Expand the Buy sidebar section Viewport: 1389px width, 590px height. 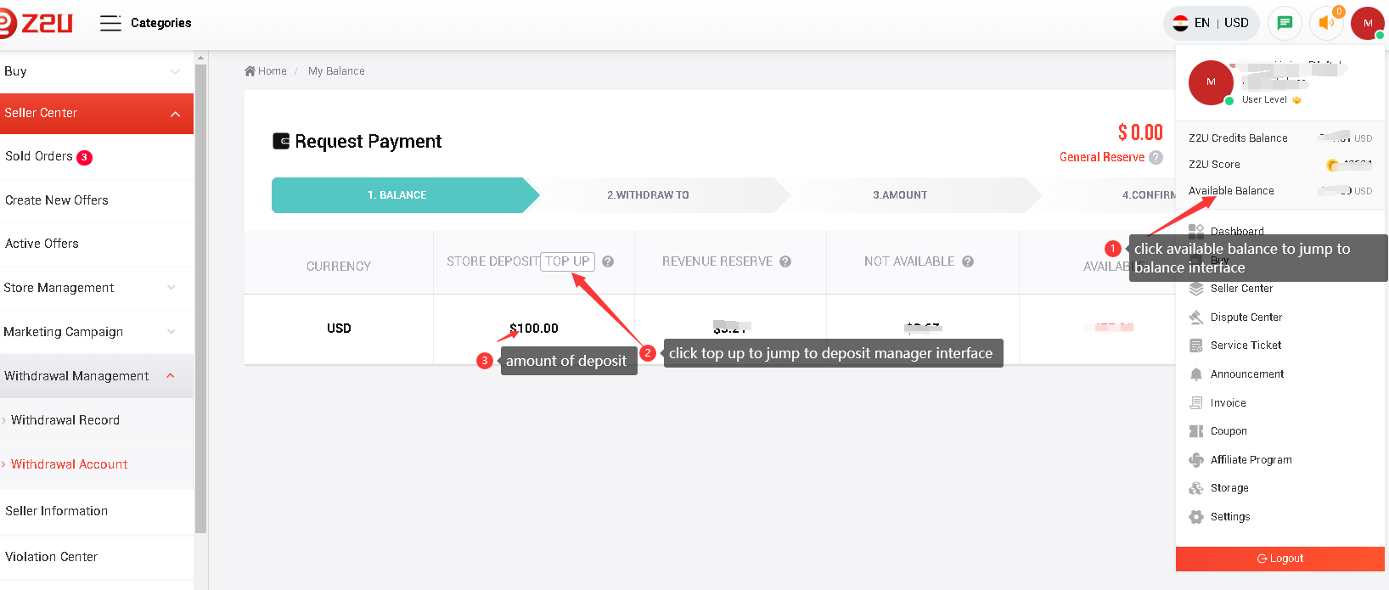(x=175, y=71)
